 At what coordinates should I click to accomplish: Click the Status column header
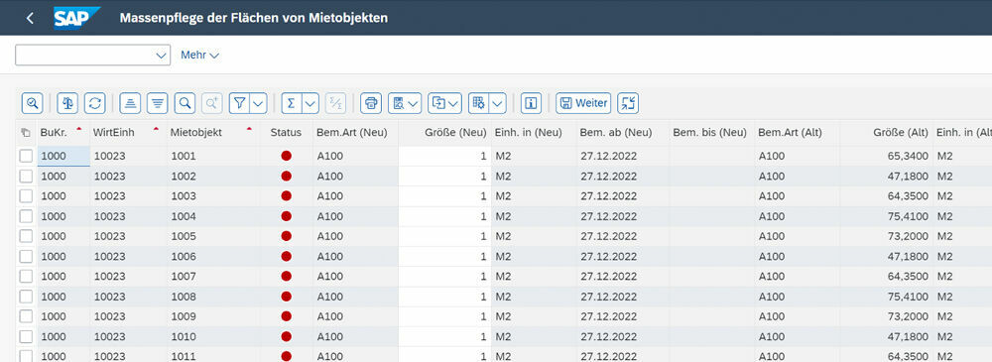coord(286,133)
